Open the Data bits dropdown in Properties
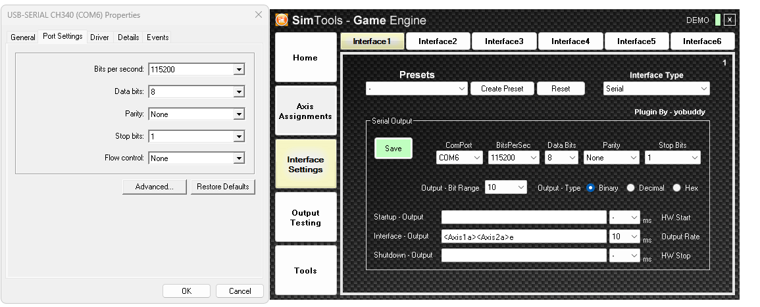 tap(238, 91)
